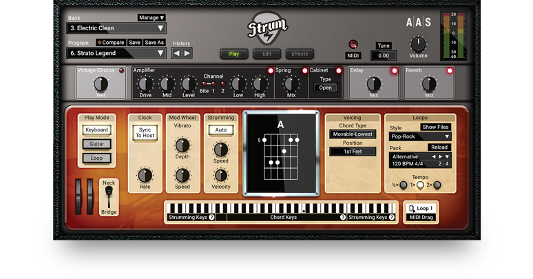Click the history forward arrow
The height and width of the screenshot is (279, 533).
click(x=187, y=54)
